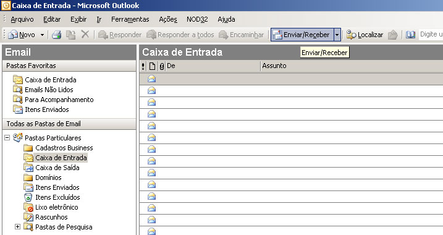Viewport: 443px width, 235px height.
Task: Click the contact search input field
Action: pos(431,35)
